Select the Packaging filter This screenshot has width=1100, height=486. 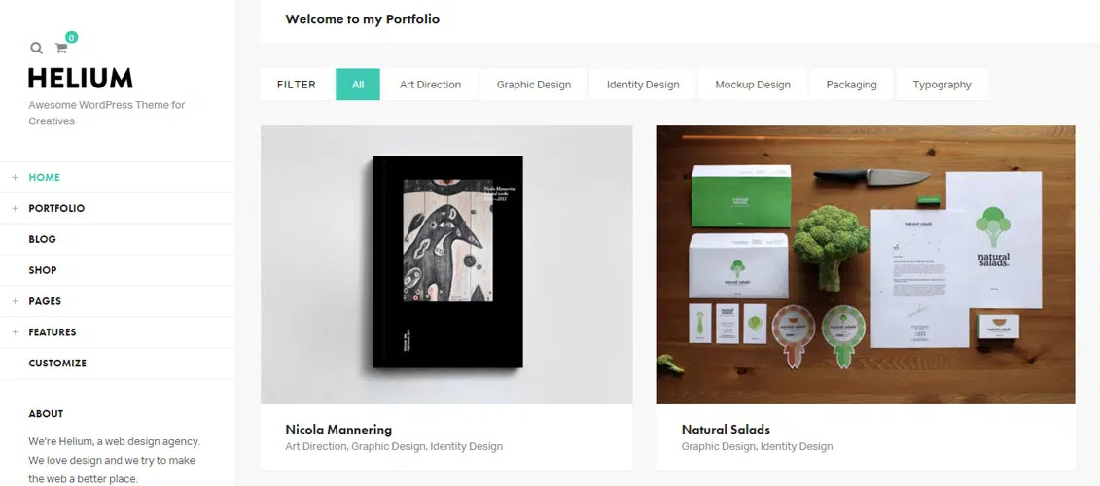851,85
